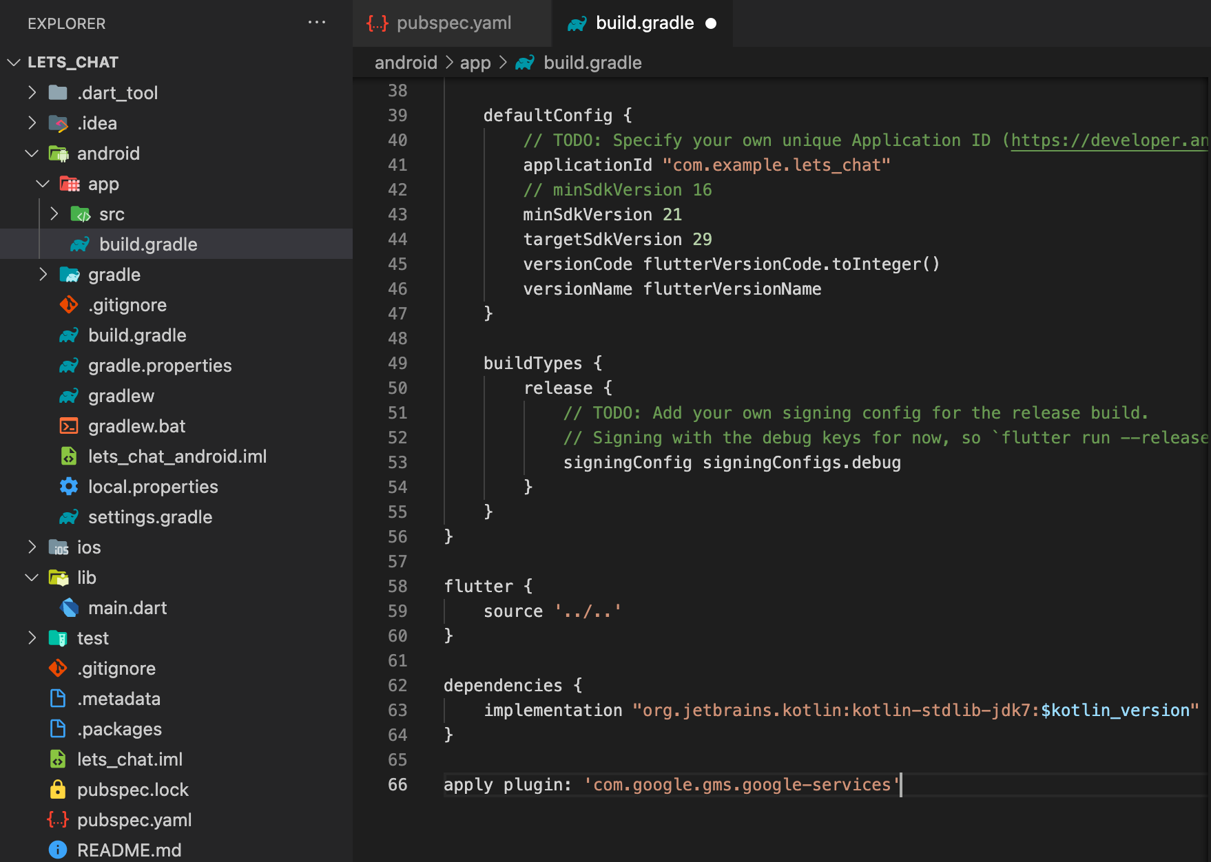Collapse the app folder chevron
The width and height of the screenshot is (1211, 862).
[43, 183]
